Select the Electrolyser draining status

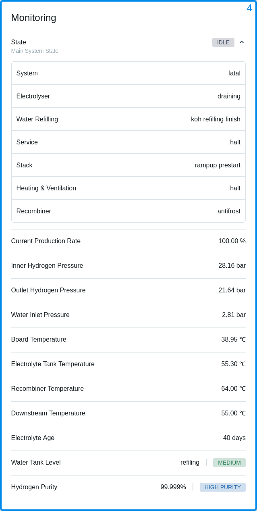coord(128,96)
